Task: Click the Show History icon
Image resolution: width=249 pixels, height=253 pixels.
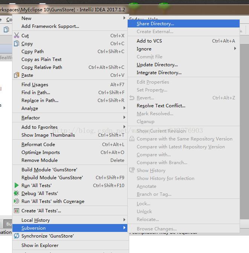Action: pos(132,170)
